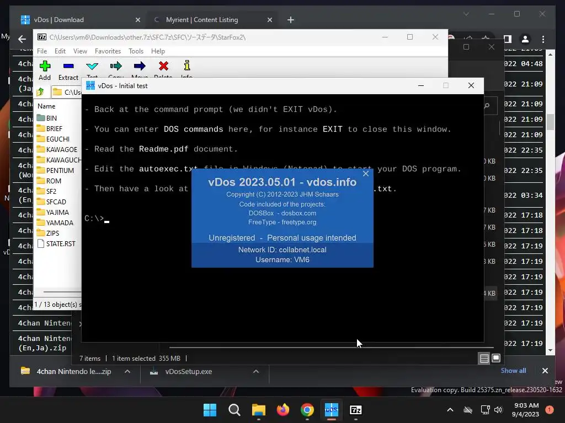Click the Add button in 7-Zip toolbar

click(x=45, y=70)
